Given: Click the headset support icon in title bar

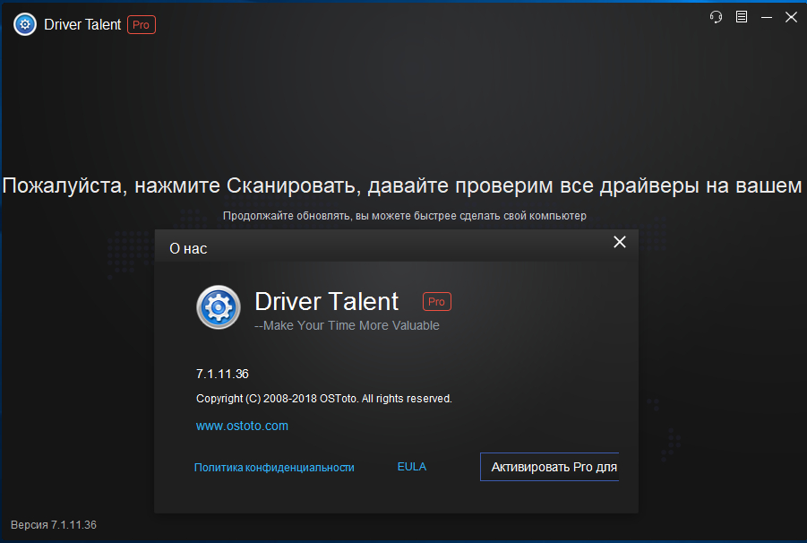Looking at the screenshot, I should (x=716, y=17).
